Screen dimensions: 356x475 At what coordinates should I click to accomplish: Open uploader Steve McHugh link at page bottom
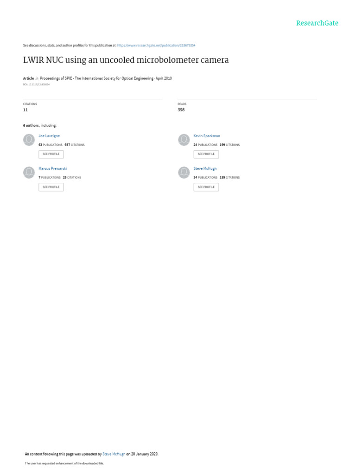point(114,454)
